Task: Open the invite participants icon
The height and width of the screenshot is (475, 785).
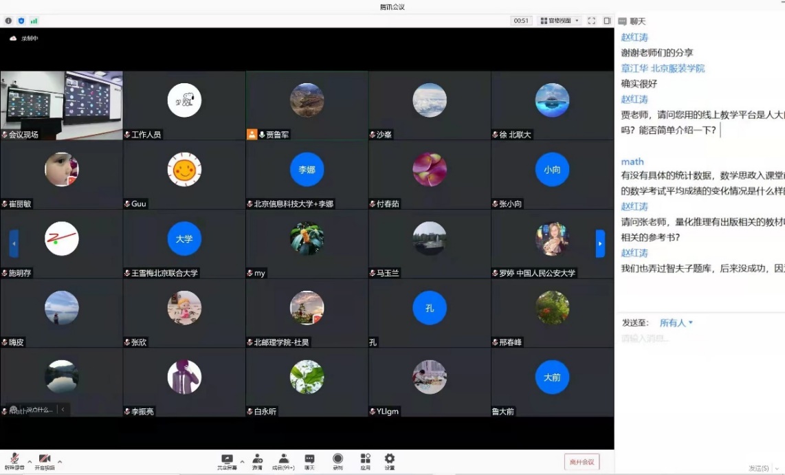Action: pos(257,459)
